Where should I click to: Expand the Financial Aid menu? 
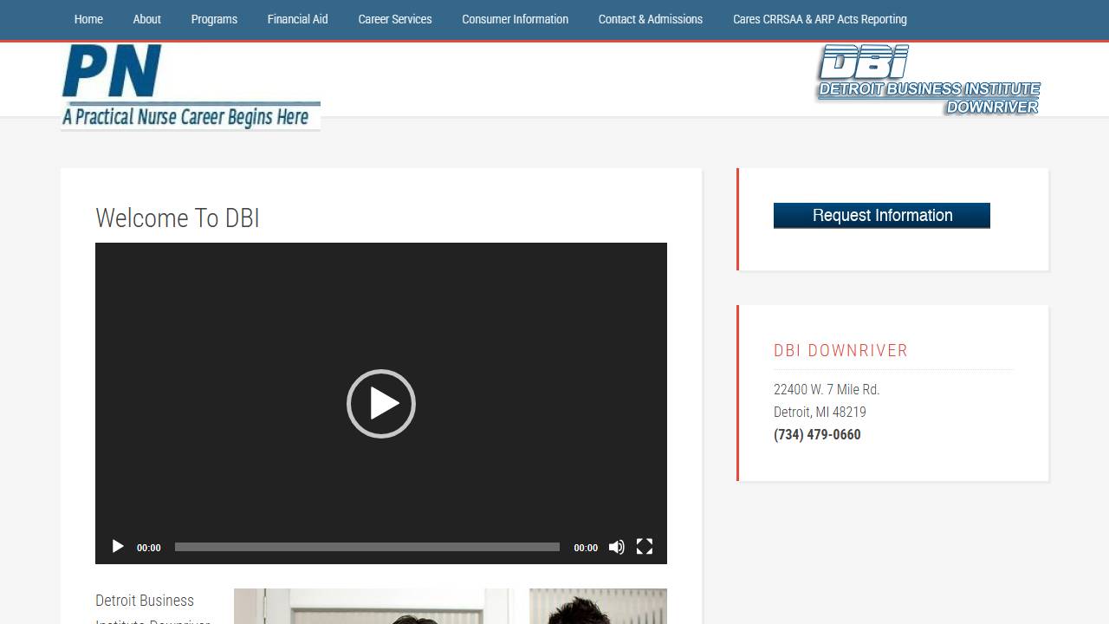coord(297,19)
